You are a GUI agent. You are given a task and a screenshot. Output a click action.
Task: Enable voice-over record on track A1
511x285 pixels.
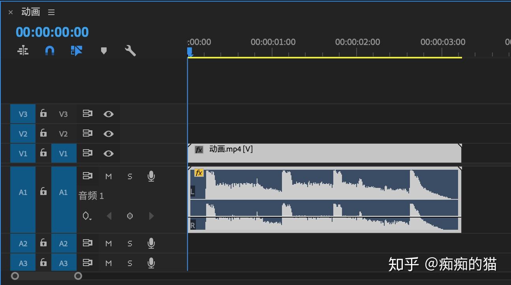[x=151, y=176]
